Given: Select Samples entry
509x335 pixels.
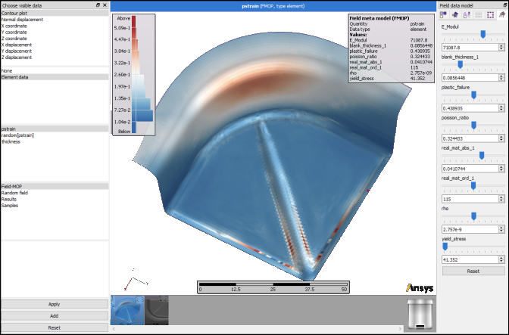Looking at the screenshot, I should coord(55,206).
